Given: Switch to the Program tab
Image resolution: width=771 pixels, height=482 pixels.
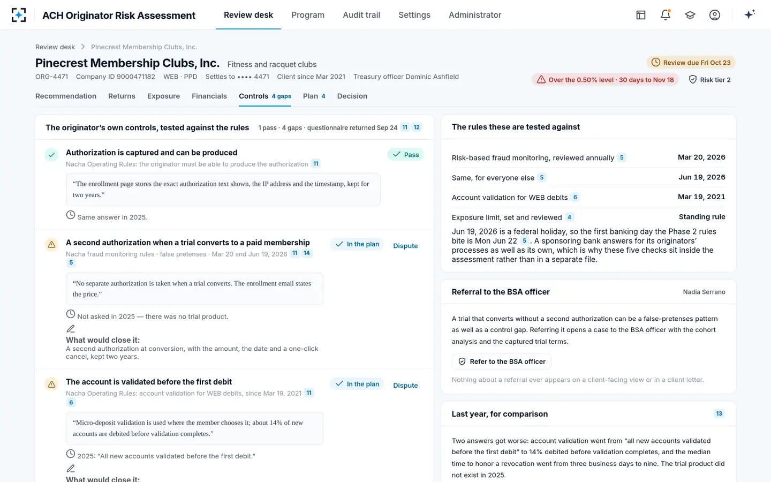Looking at the screenshot, I should click(308, 15).
